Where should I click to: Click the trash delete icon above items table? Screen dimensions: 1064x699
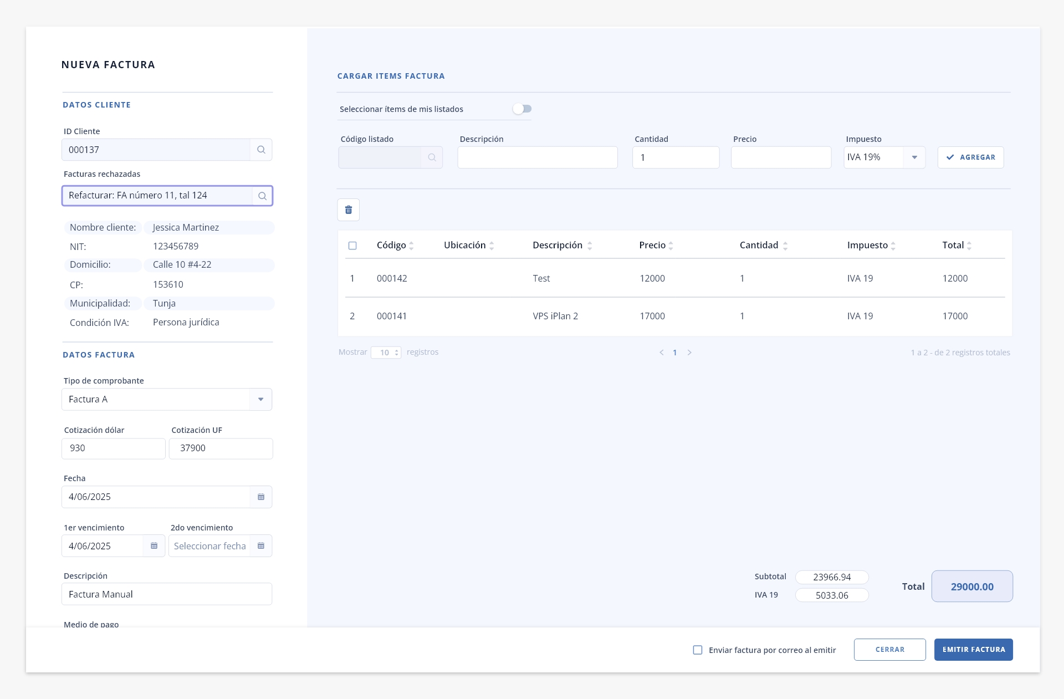(349, 210)
